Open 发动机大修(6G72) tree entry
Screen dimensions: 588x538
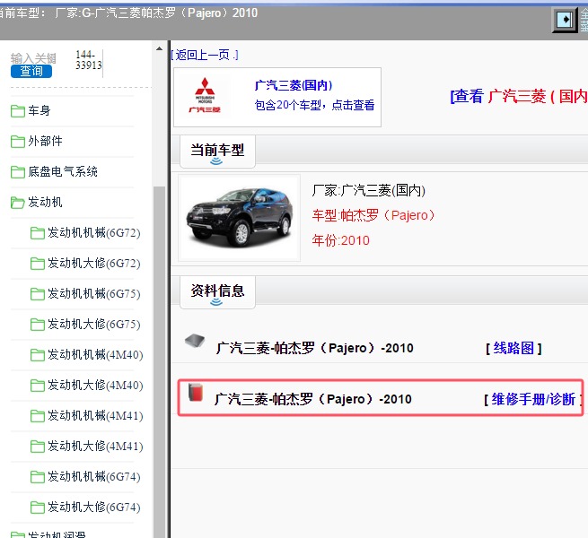93,263
